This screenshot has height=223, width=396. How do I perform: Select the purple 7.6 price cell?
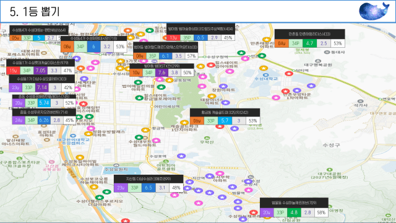[x=161, y=72]
